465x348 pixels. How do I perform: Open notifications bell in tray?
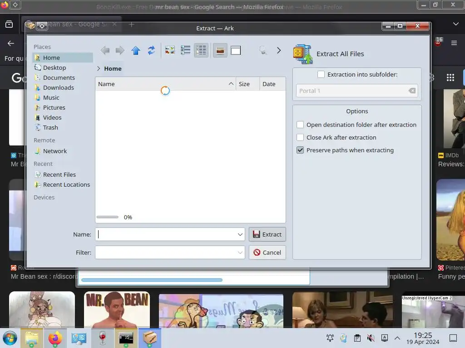[330, 338]
